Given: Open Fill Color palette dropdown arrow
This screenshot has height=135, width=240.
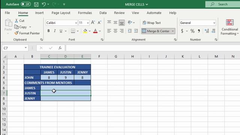Looking at the screenshot, I should pos(90,31).
